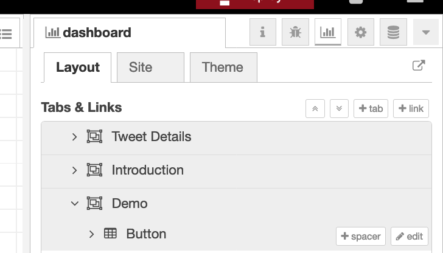443x253 pixels.
Task: Open the info sidebar tab icon
Action: point(263,32)
